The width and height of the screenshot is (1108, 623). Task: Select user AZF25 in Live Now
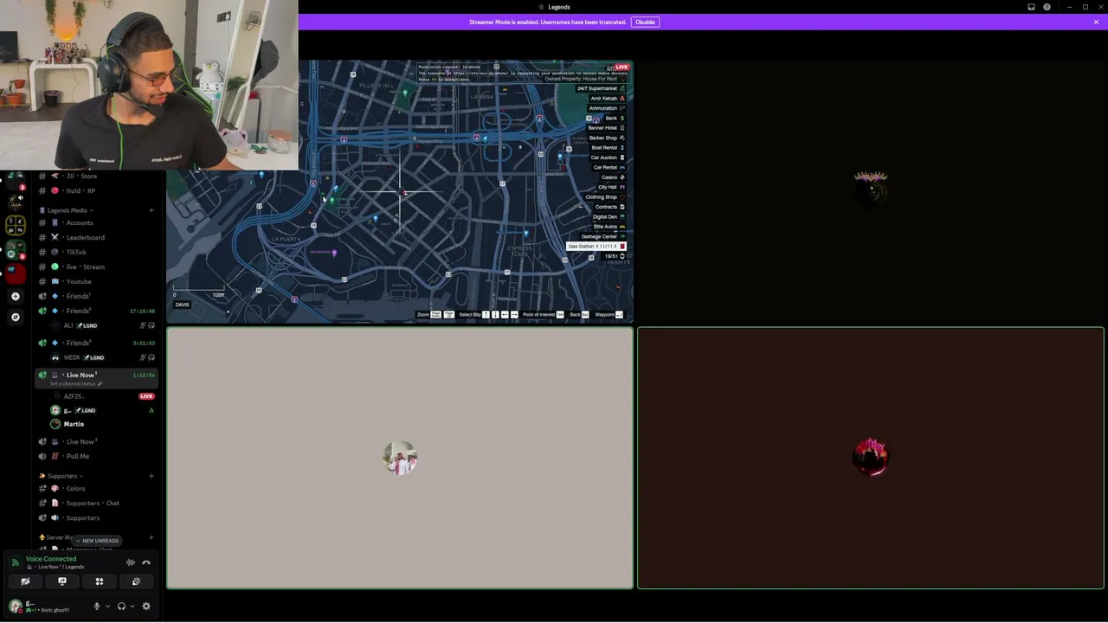[x=103, y=396]
